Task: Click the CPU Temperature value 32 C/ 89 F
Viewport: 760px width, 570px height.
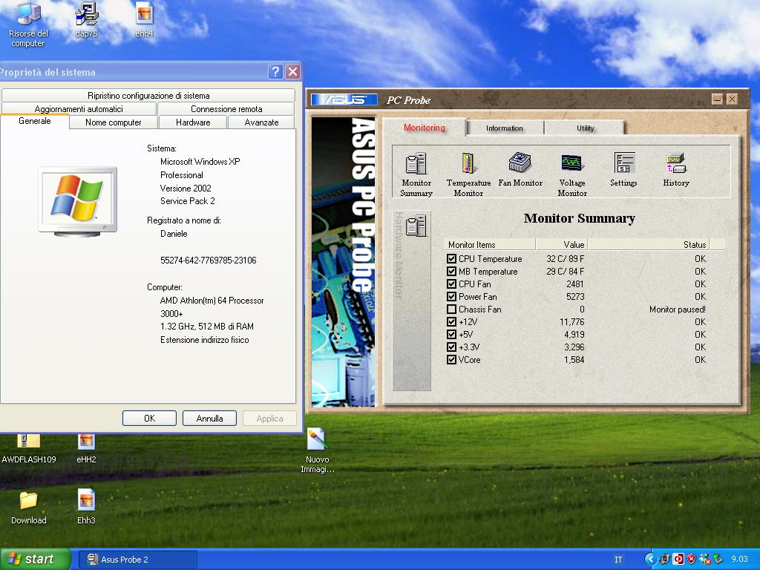Action: click(565, 259)
